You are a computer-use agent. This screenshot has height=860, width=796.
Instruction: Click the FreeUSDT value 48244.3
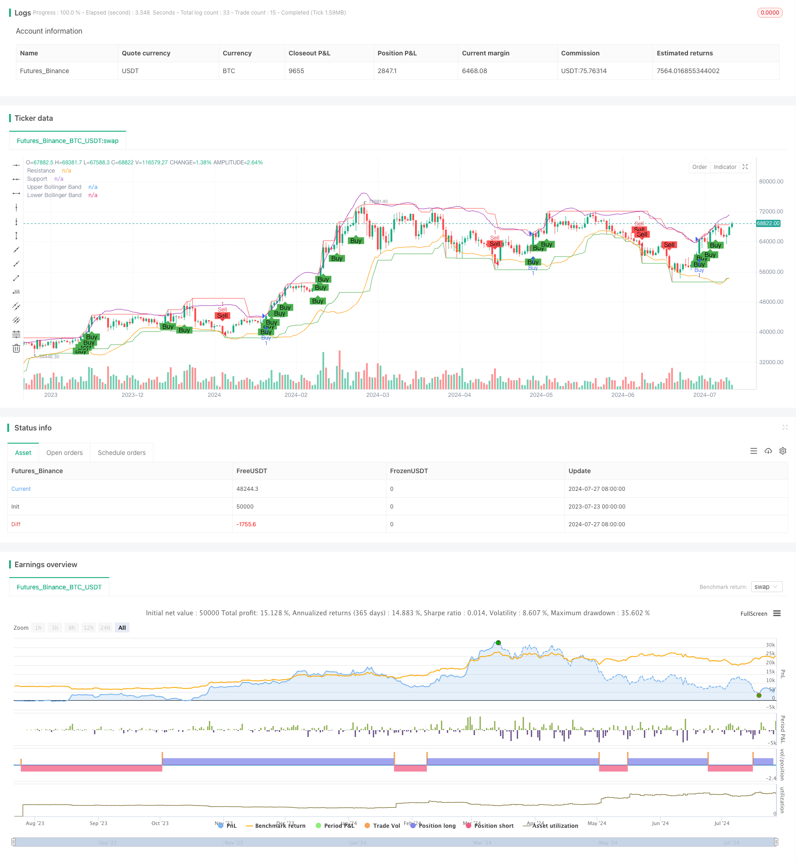coord(247,489)
